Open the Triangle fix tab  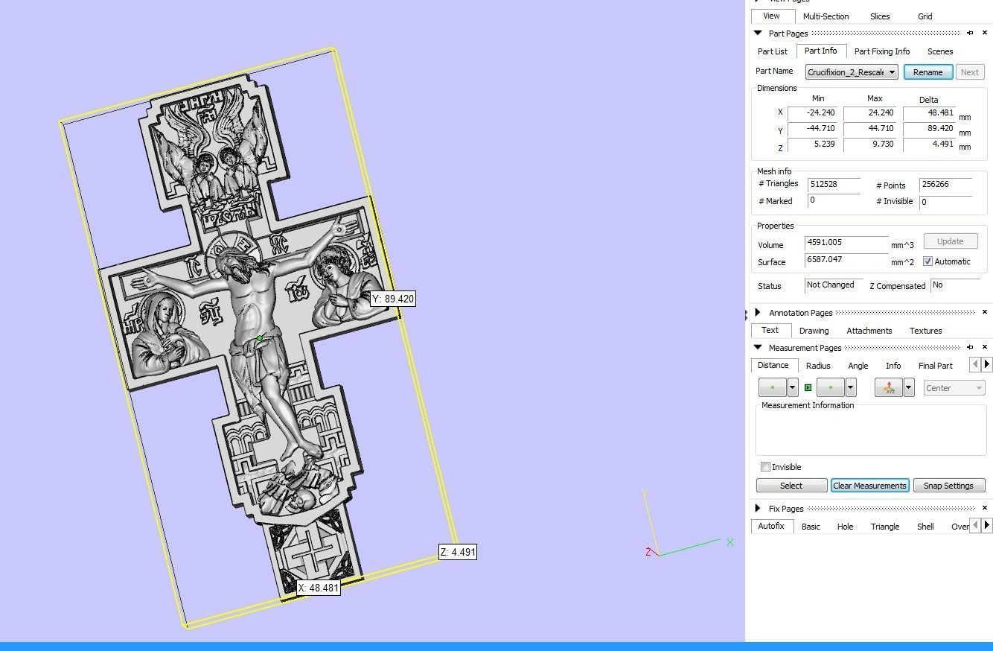tap(884, 527)
